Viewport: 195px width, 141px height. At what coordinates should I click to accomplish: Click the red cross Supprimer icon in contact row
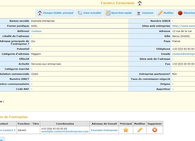tap(155, 130)
